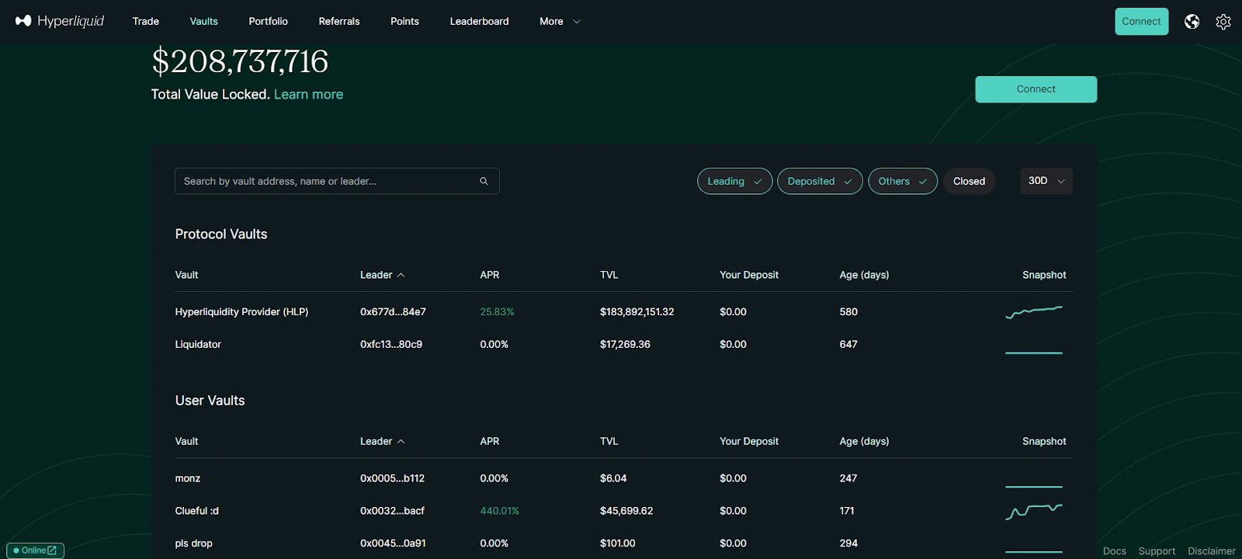
Task: Click leader address 0x0032...bacf
Action: pyautogui.click(x=392, y=511)
